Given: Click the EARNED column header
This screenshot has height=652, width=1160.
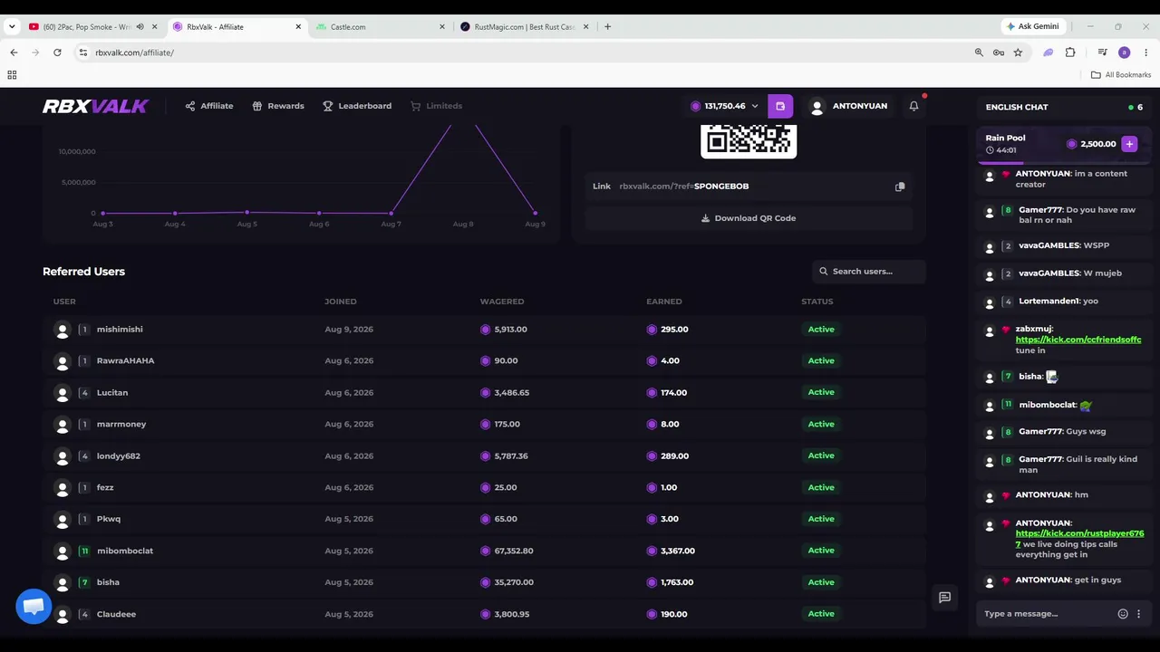Looking at the screenshot, I should point(664,302).
